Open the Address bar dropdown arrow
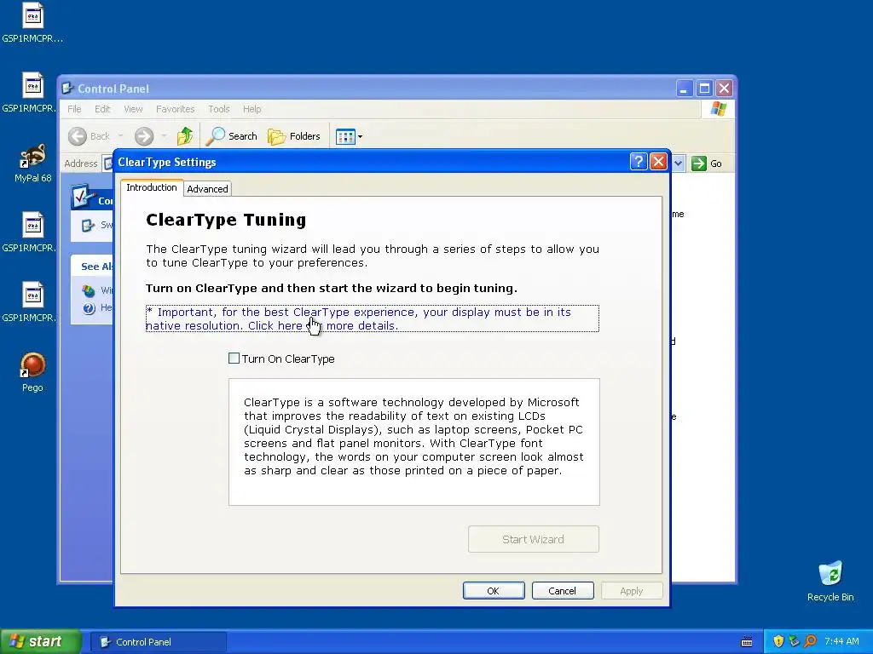This screenshot has width=873, height=654. pos(678,163)
